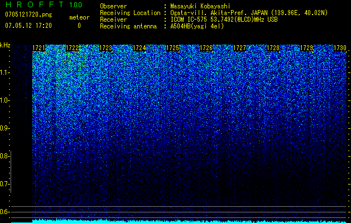The height and width of the screenshot is (223, 351).
Task: Click the 1721 time marker
Action: tap(39, 48)
